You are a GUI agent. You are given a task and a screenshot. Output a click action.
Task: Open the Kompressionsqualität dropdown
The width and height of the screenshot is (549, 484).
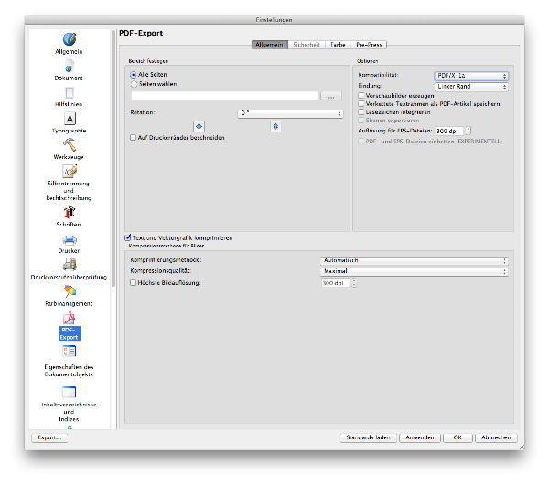pos(413,271)
